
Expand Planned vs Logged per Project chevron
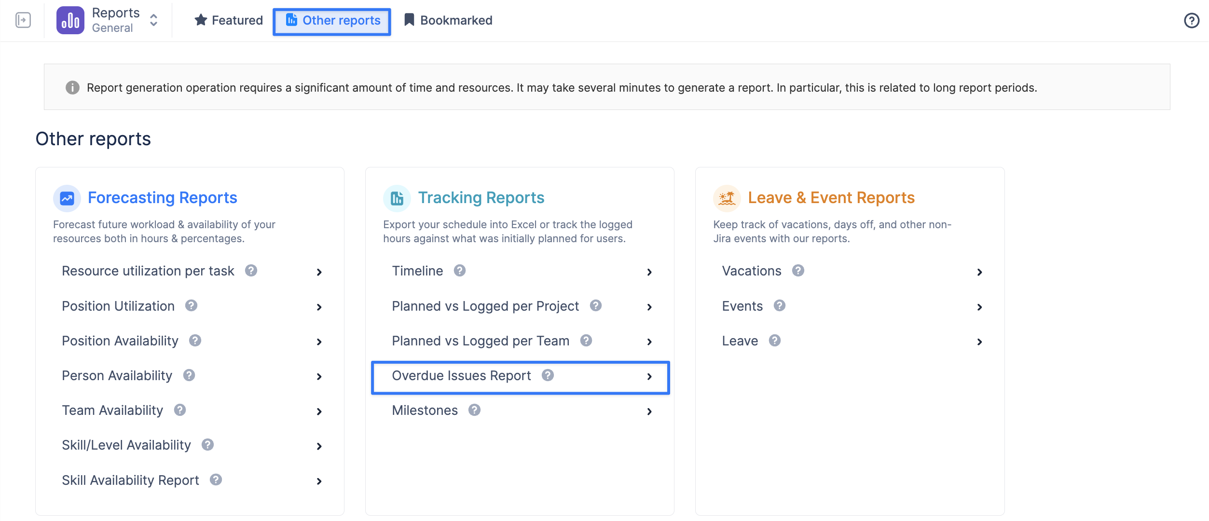click(649, 307)
